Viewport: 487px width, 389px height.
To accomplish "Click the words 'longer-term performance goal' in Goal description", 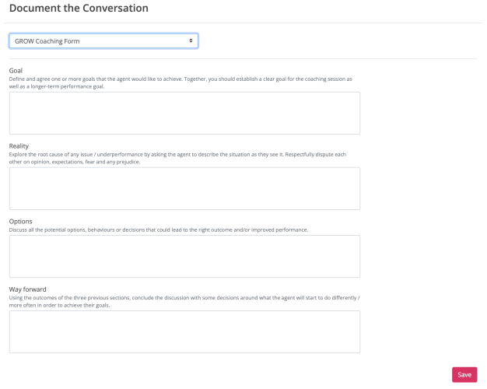I will [68, 86].
